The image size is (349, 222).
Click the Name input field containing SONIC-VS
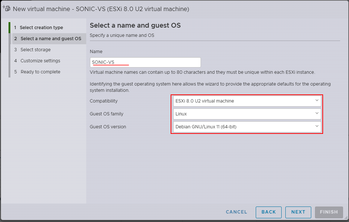[145, 62]
